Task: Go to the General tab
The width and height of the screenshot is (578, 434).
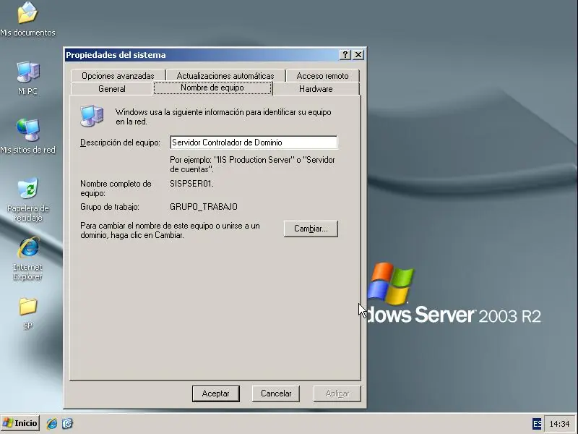Action: pyautogui.click(x=112, y=89)
